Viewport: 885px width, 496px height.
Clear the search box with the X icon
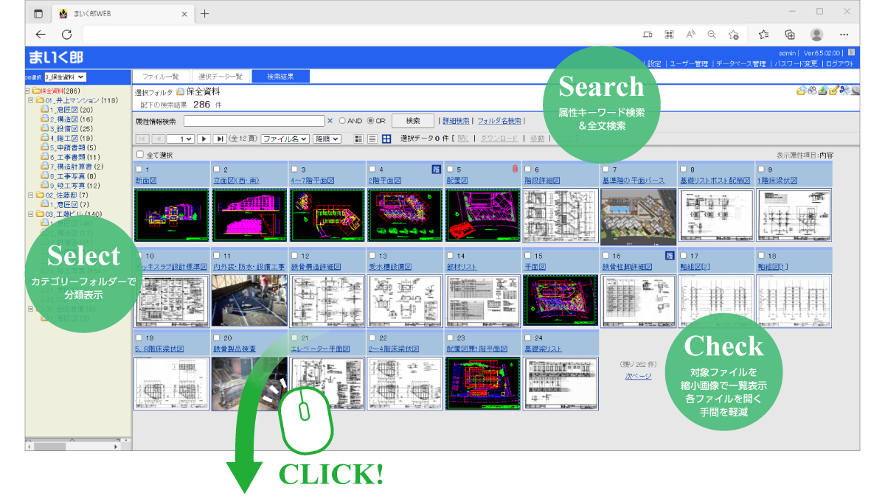click(x=330, y=121)
